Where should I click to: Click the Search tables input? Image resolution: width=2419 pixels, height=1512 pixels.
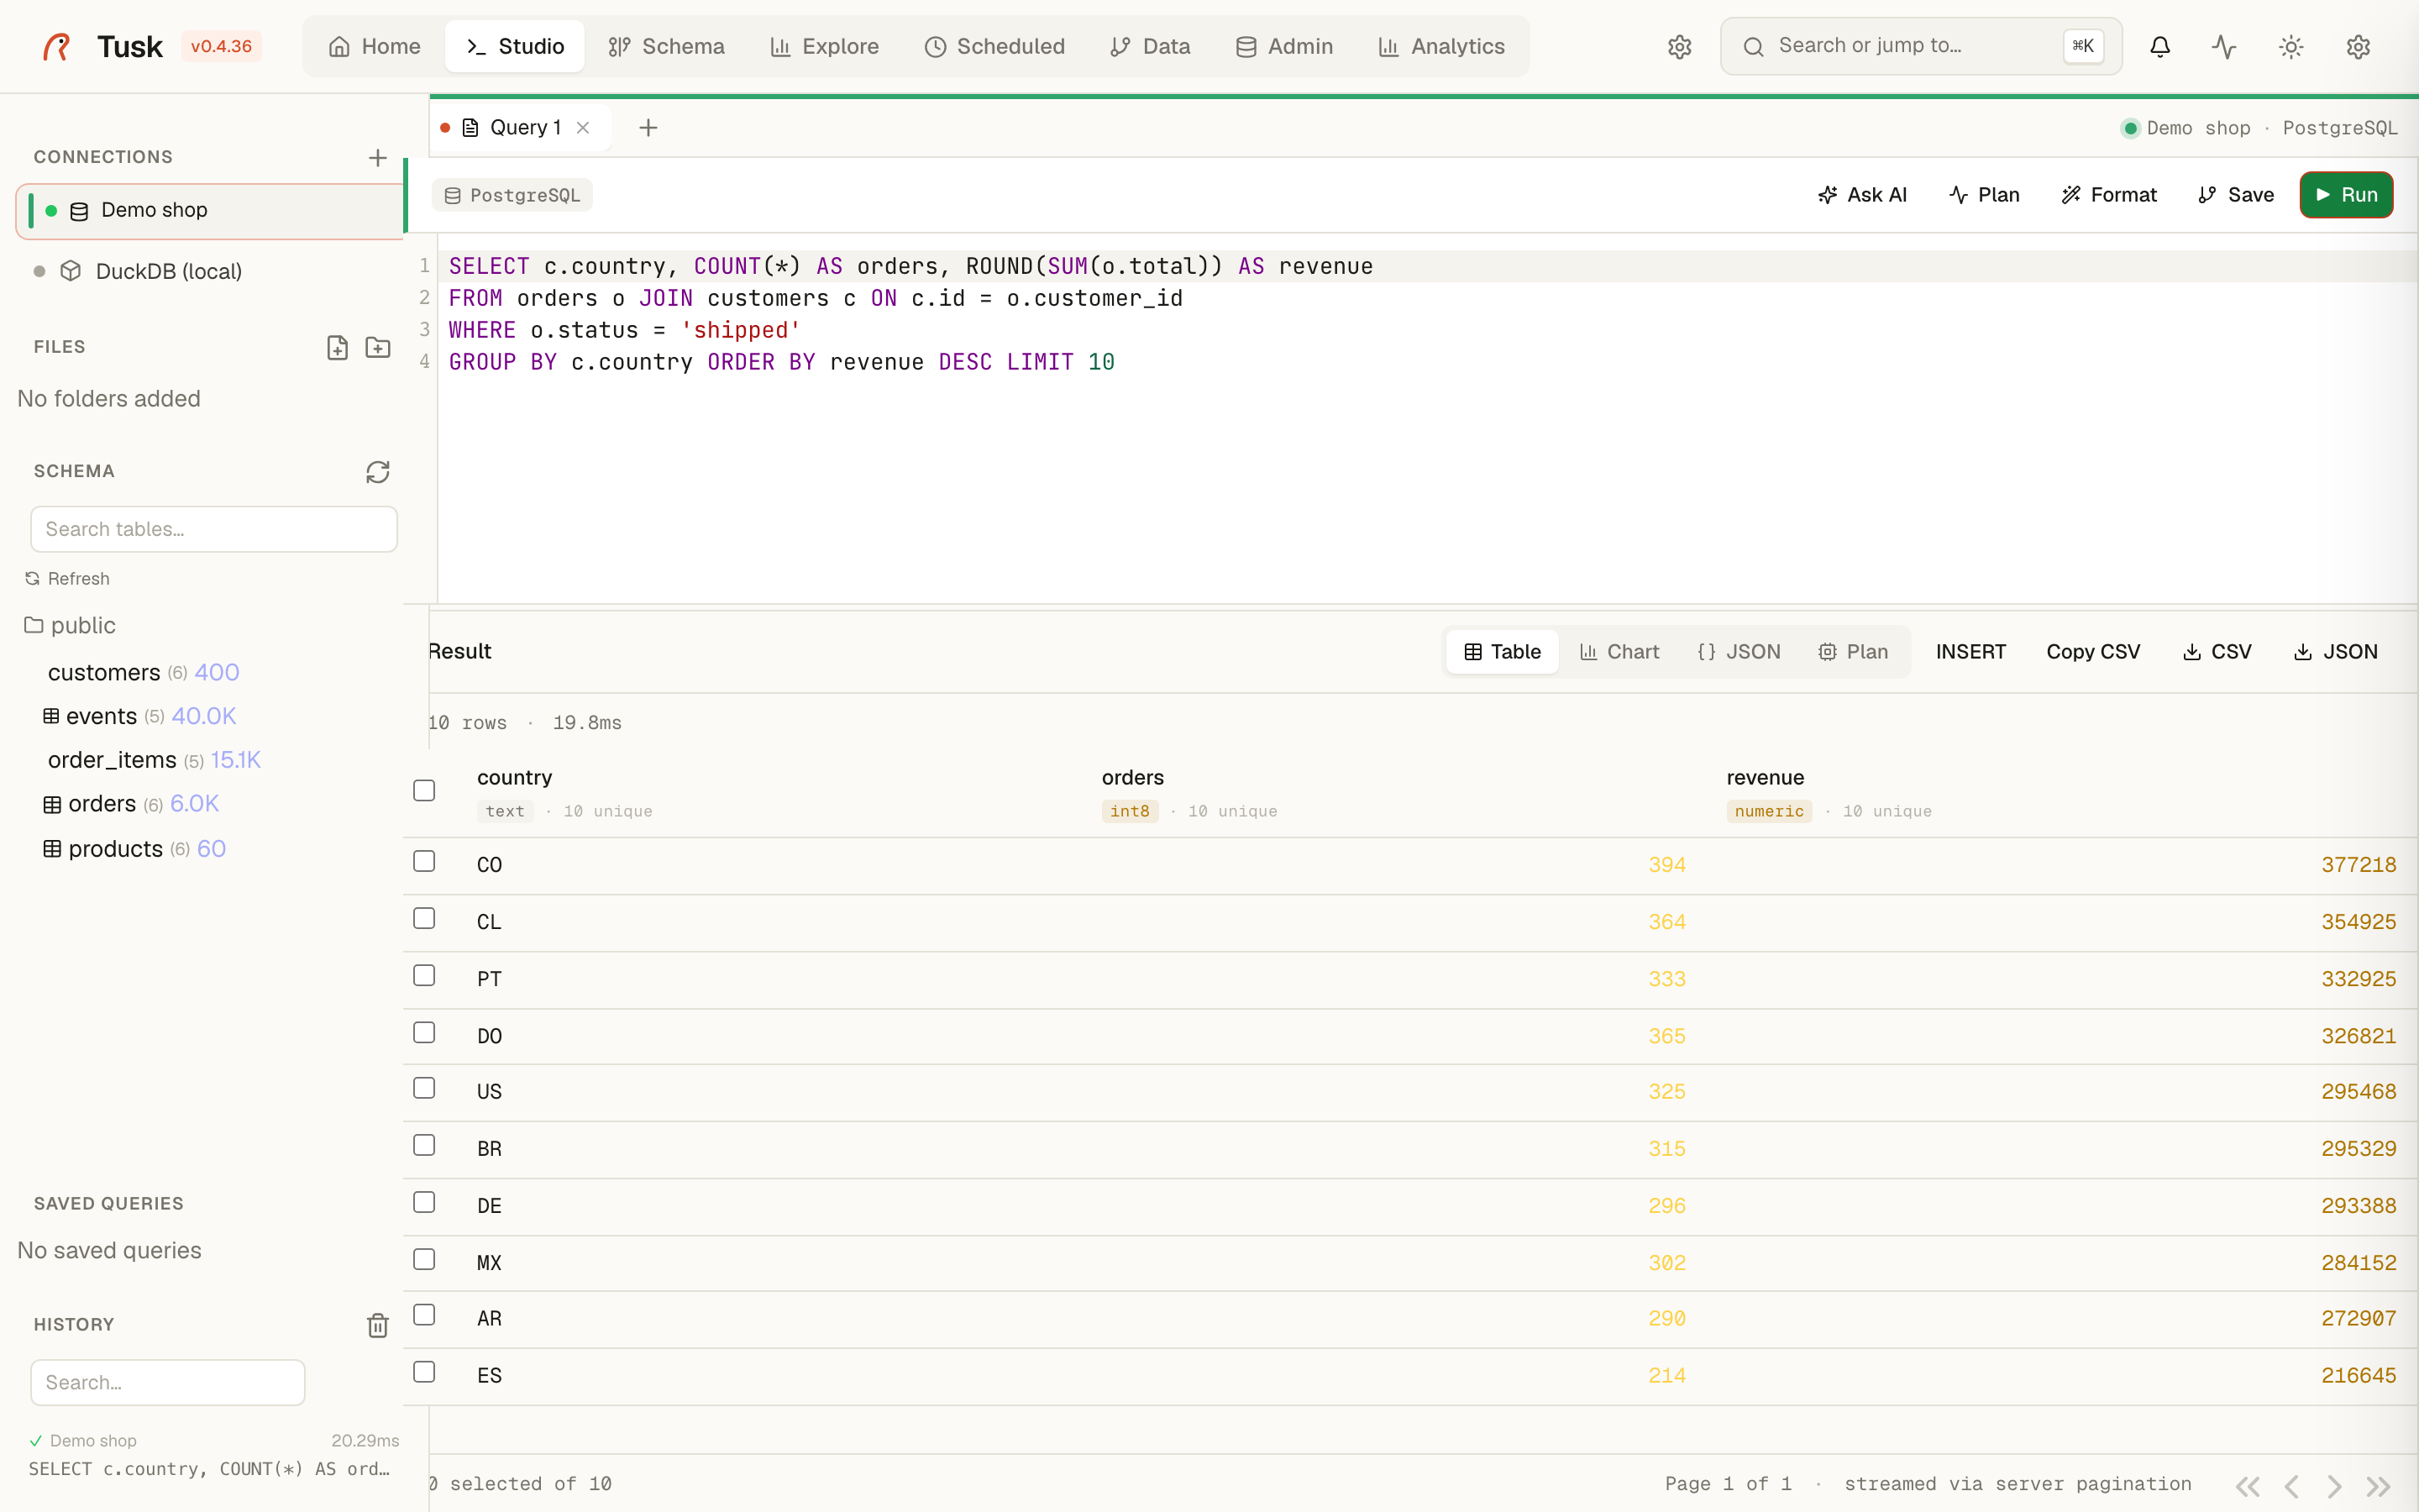(x=214, y=529)
